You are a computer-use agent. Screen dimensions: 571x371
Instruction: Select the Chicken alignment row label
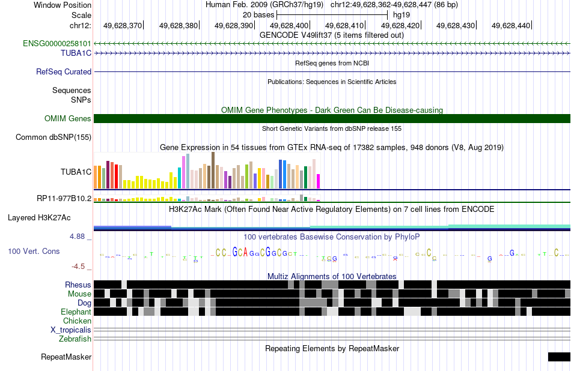click(77, 321)
